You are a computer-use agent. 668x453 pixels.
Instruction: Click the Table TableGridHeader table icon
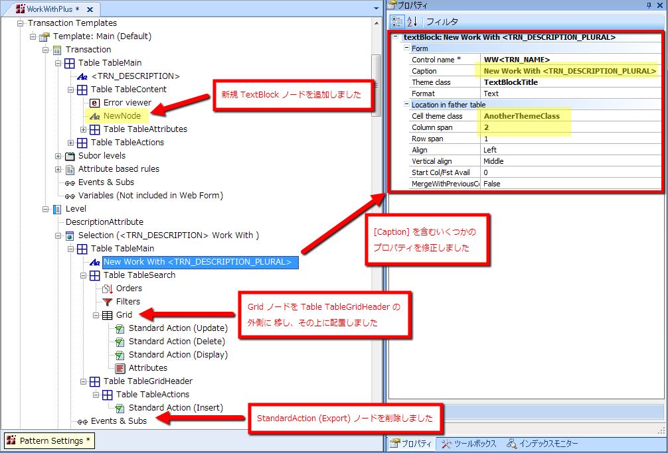[94, 381]
